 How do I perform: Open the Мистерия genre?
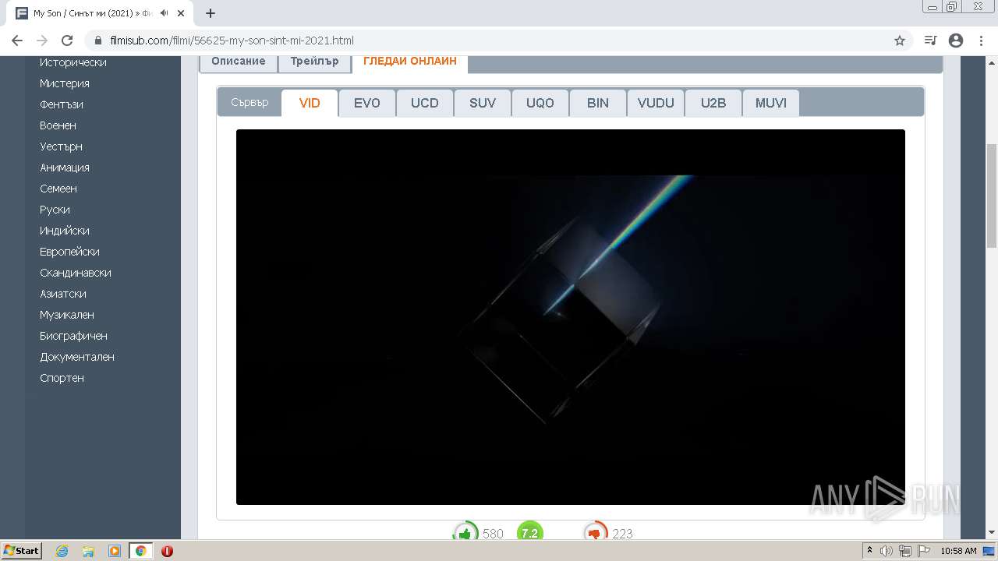(x=65, y=83)
